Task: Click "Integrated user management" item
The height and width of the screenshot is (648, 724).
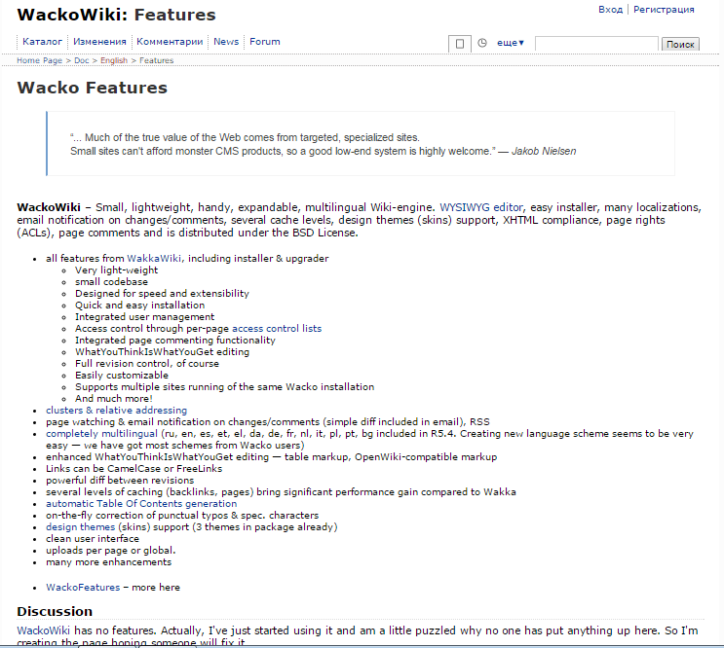Action: 144,316
